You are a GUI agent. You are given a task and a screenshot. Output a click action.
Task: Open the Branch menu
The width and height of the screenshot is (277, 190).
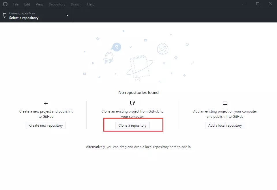(x=76, y=4)
